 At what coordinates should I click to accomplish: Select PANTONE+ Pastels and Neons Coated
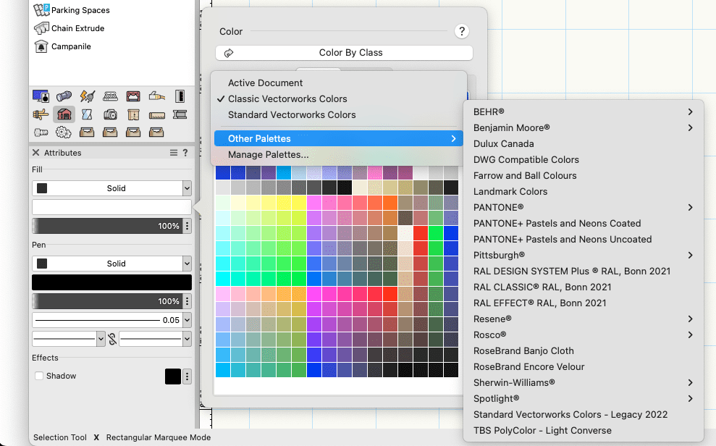click(584, 223)
